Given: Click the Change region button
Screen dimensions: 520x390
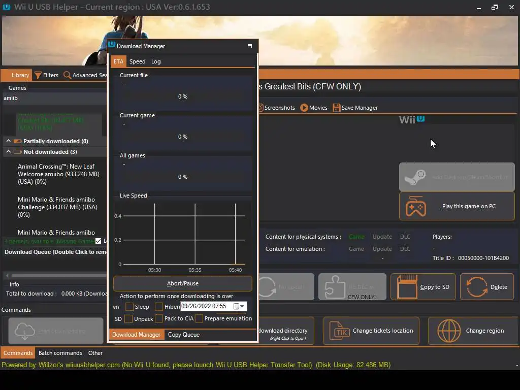Looking at the screenshot, I should click(x=474, y=331).
